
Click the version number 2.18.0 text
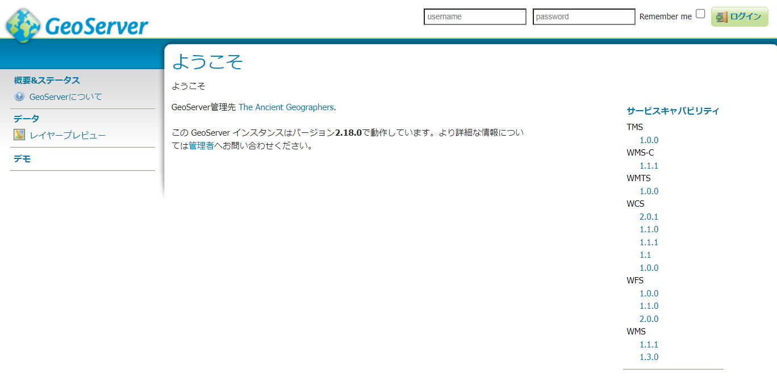click(348, 133)
